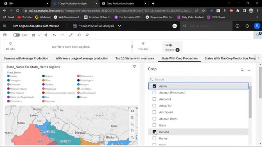Screen dimensions: 262x147
Task: Open the user profile avatar
Action: [257, 26]
